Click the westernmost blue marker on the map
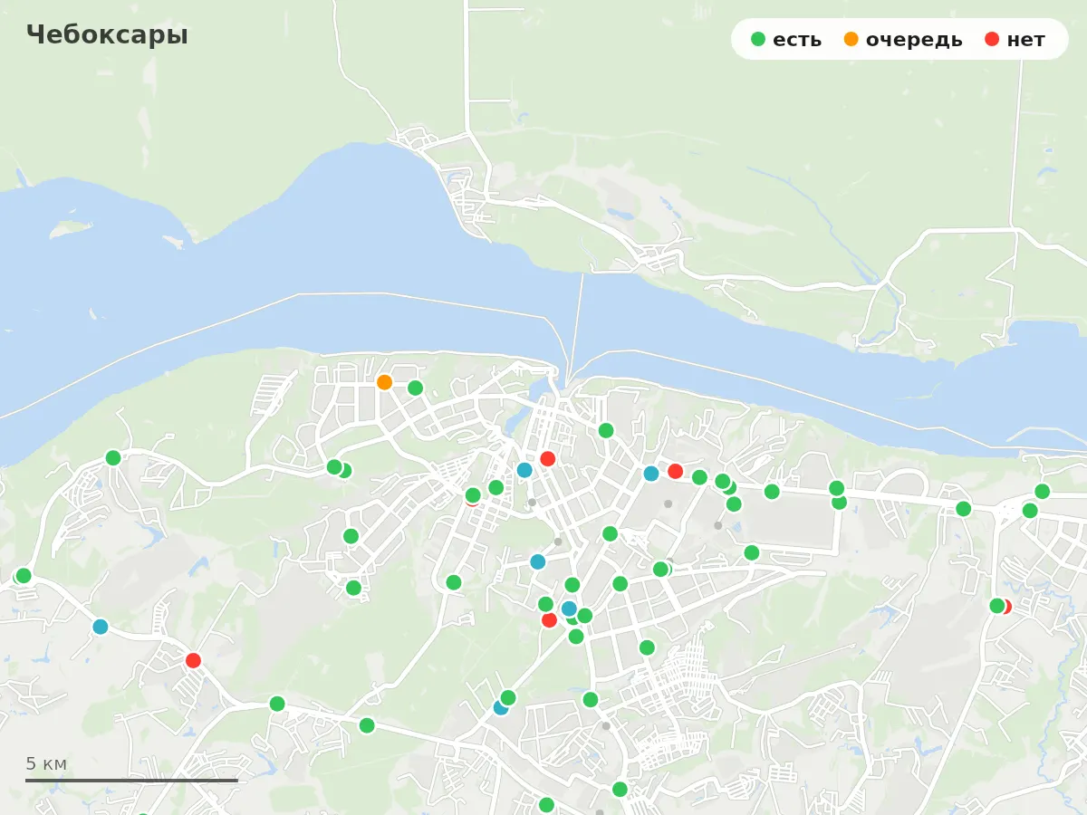This screenshot has height=815, width=1087. point(101,627)
